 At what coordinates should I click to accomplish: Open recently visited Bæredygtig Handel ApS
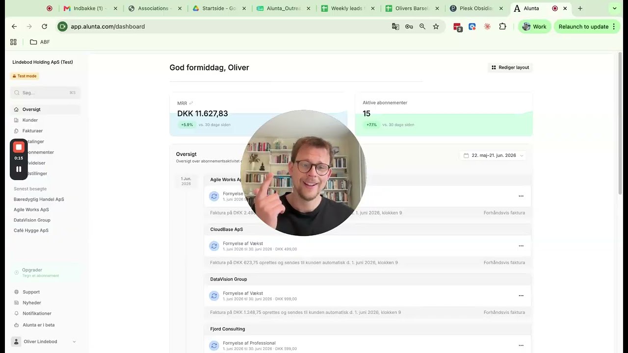(x=39, y=200)
